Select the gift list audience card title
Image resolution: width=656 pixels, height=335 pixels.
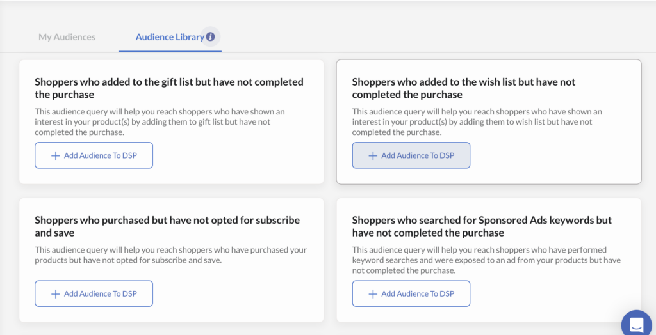click(x=169, y=88)
